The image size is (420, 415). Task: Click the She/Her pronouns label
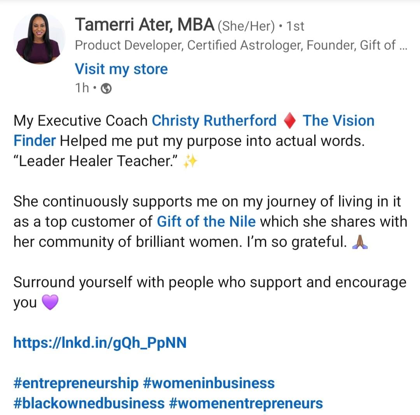click(246, 26)
